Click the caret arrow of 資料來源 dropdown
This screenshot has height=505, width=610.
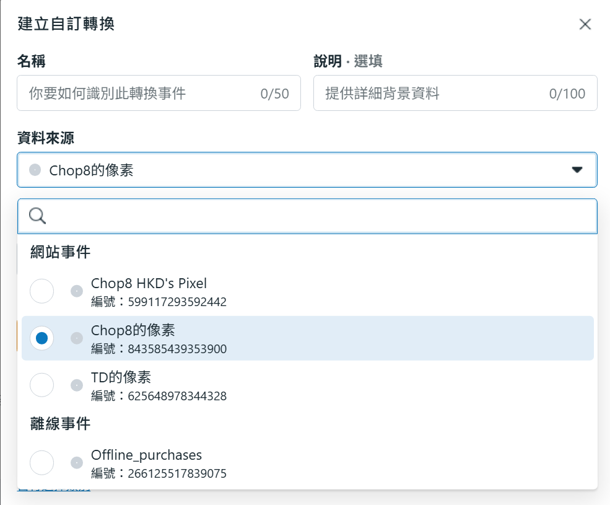pos(577,170)
